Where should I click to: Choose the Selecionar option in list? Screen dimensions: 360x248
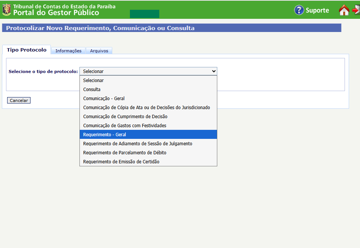click(x=148, y=80)
